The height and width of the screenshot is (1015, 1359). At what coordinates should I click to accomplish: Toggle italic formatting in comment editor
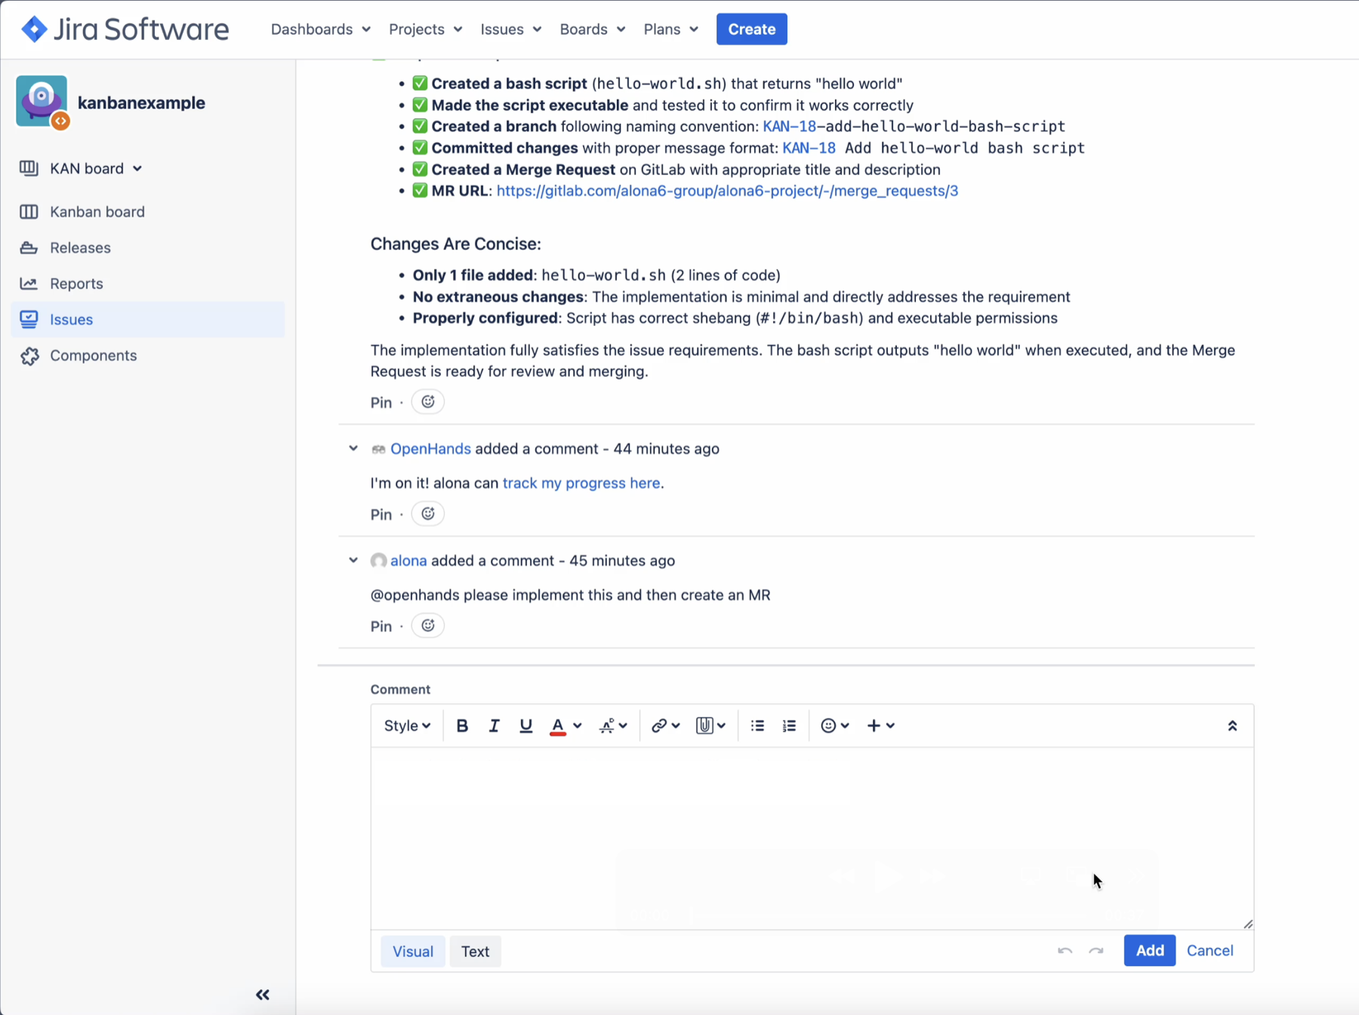pos(494,725)
